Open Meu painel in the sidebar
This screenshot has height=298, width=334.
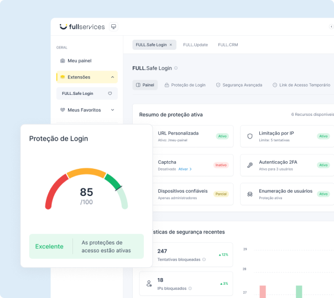tap(79, 61)
